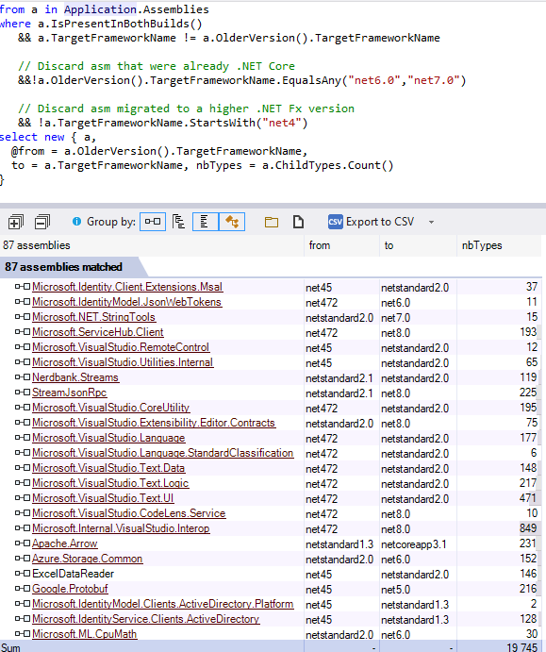Open Microsoft.Identity.Client.Extensions.Msal assembly link
The image size is (546, 652).
point(127,287)
